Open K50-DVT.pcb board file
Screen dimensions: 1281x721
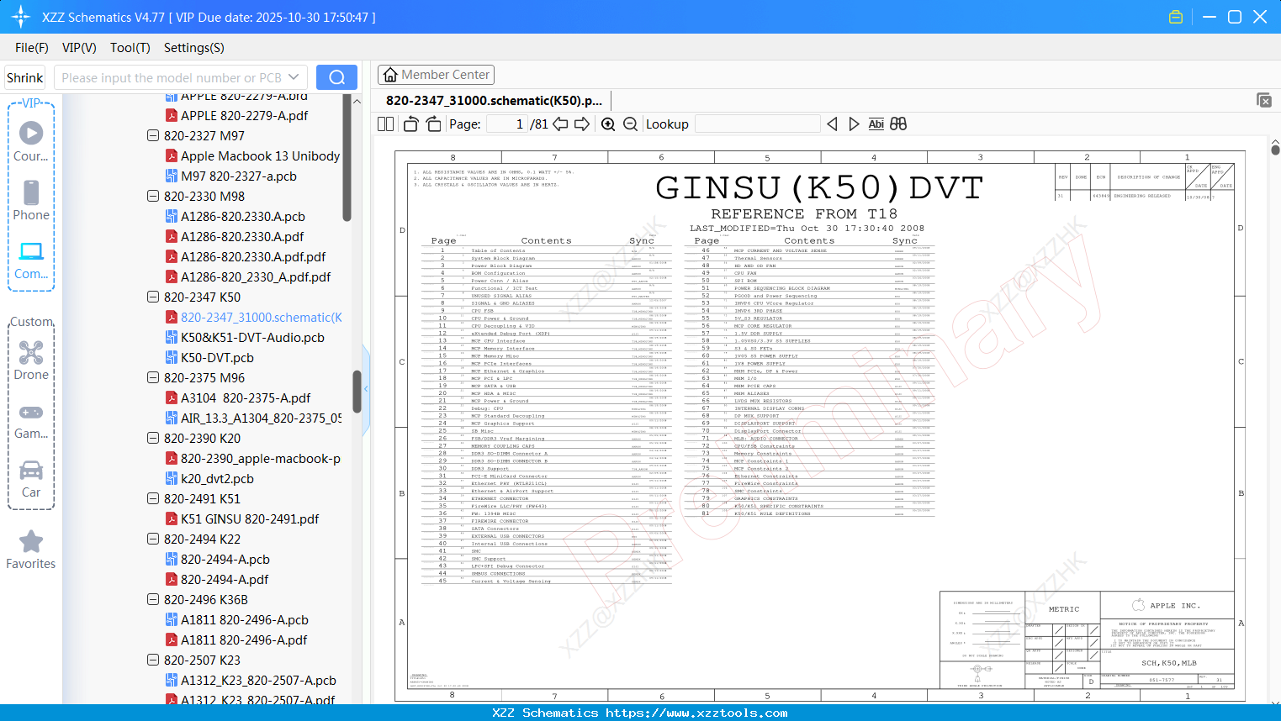click(x=217, y=358)
